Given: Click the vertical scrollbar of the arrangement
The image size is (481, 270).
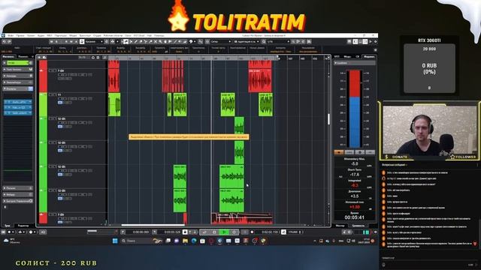Looking at the screenshot, I should pos(328,119).
